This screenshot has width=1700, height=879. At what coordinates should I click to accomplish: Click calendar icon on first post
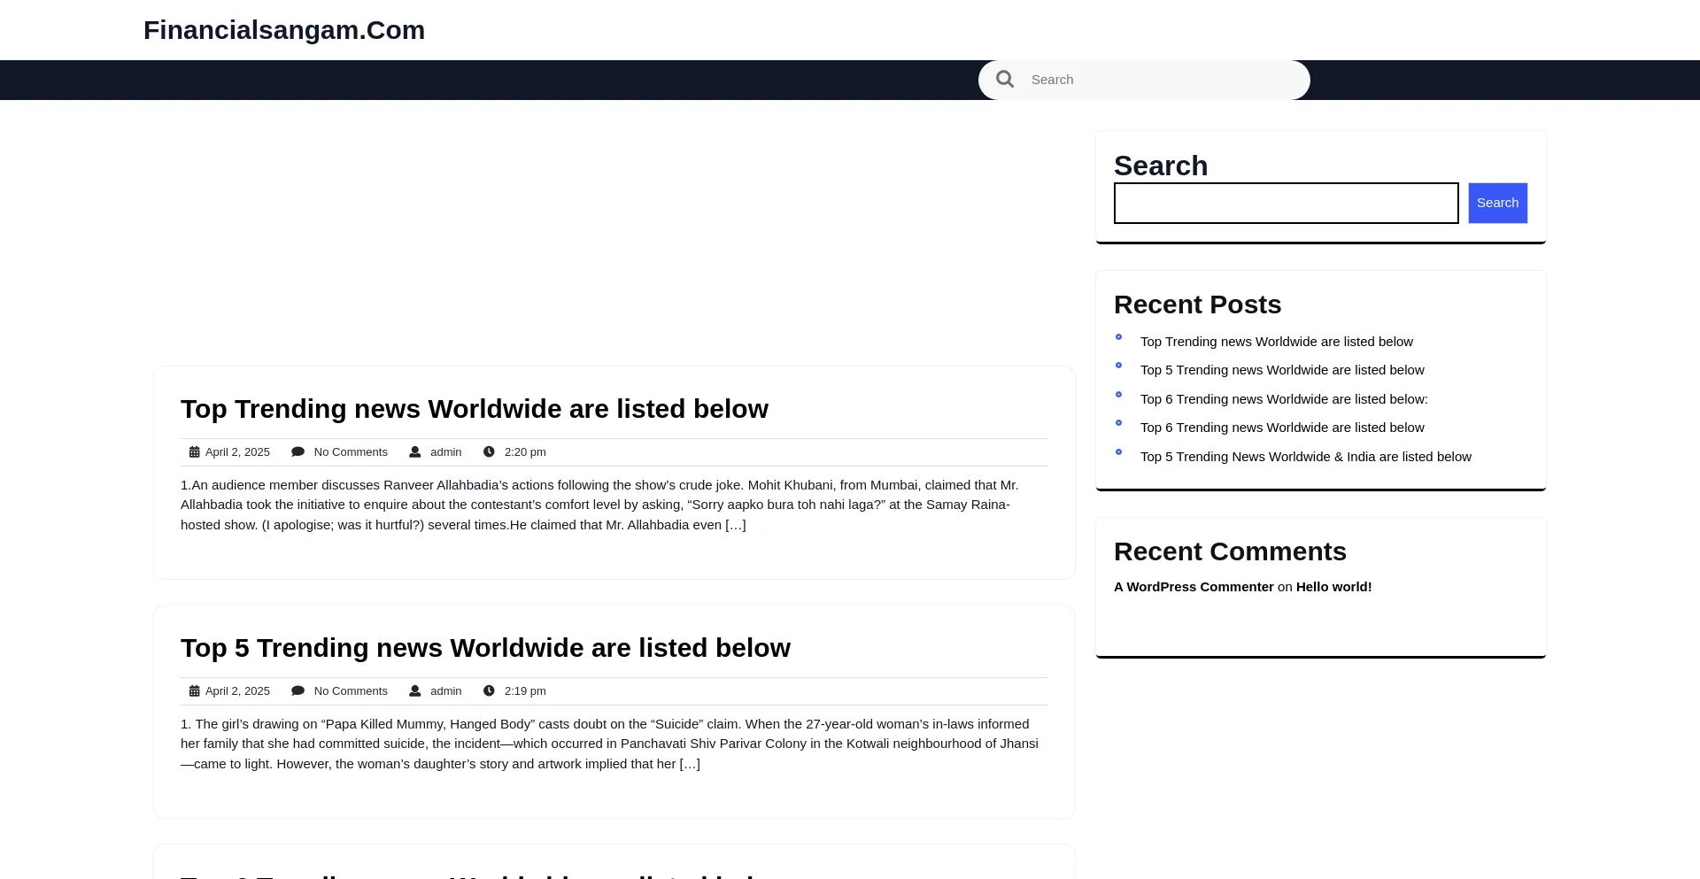point(194,452)
